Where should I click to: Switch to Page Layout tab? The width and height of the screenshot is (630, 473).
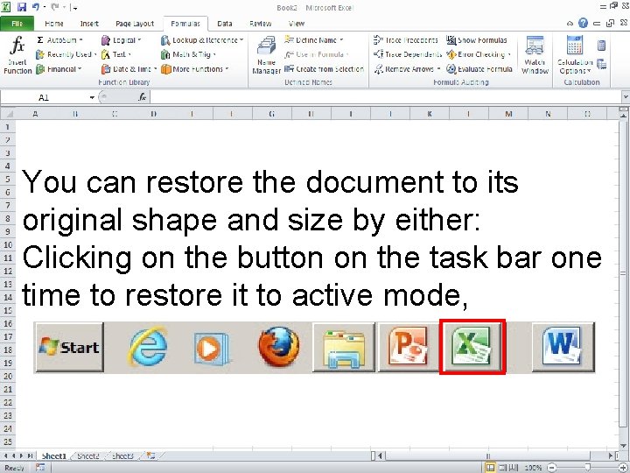coord(135,24)
